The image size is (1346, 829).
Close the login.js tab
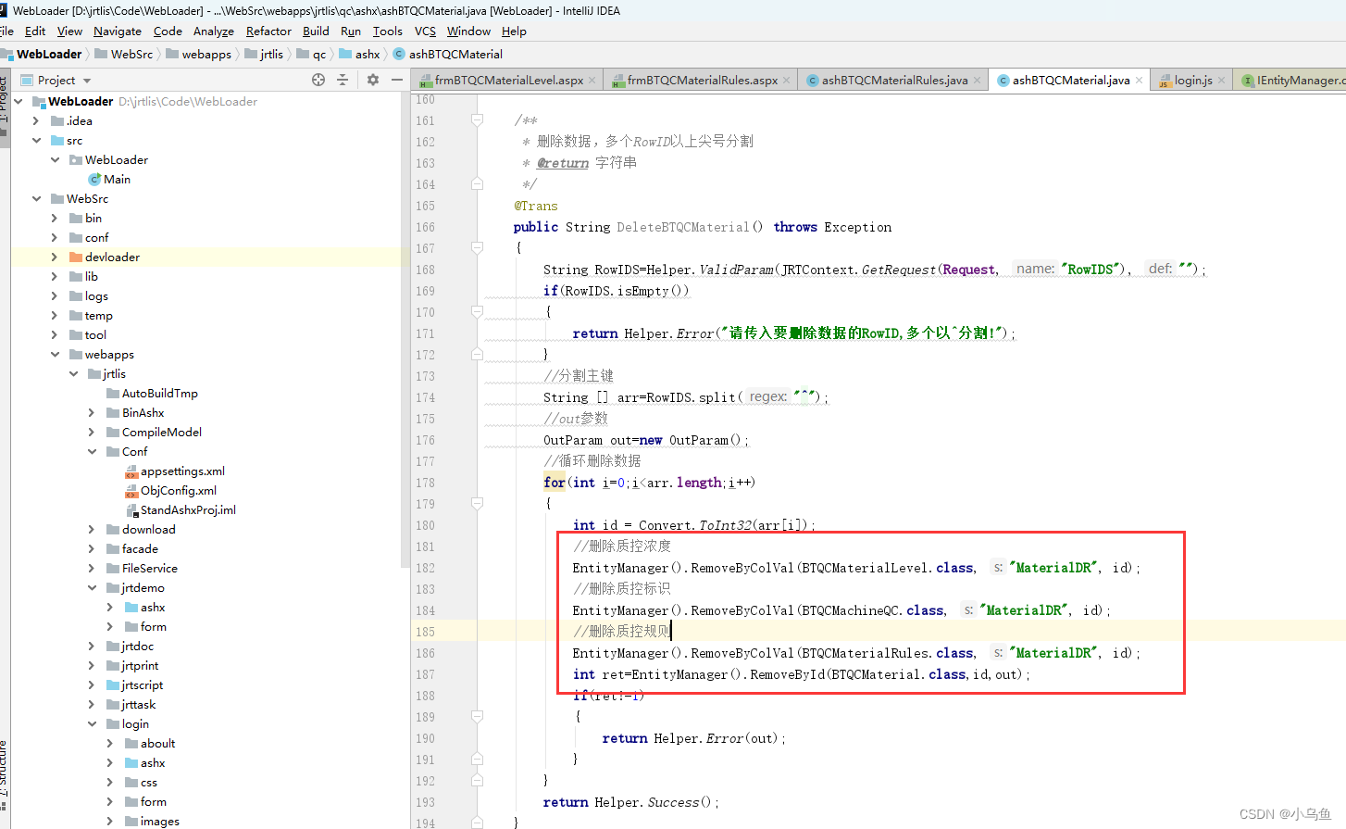1221,81
